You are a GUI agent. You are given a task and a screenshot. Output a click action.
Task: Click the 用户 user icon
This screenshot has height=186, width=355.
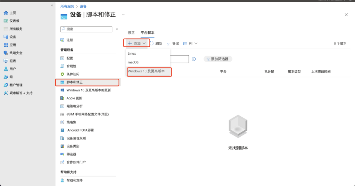point(6,69)
